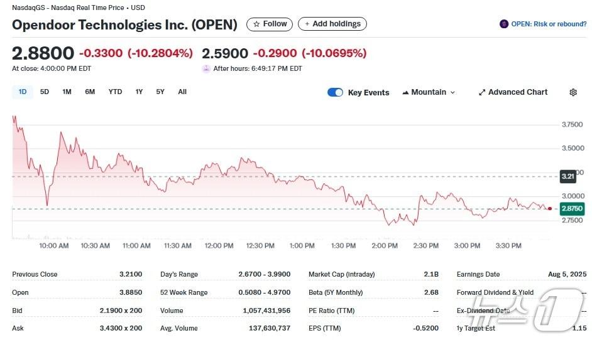Open the 'OPEN: Risk or rebound?' link
Viewport: 592px width, 340px height.
[x=549, y=24]
